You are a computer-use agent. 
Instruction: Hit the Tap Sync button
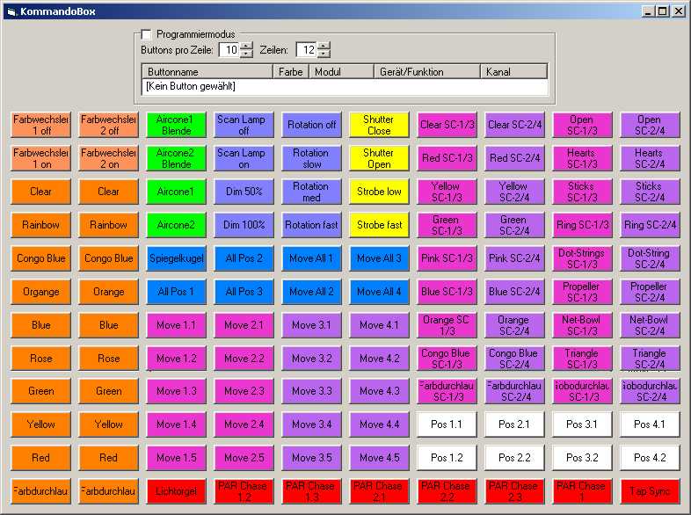coord(649,491)
